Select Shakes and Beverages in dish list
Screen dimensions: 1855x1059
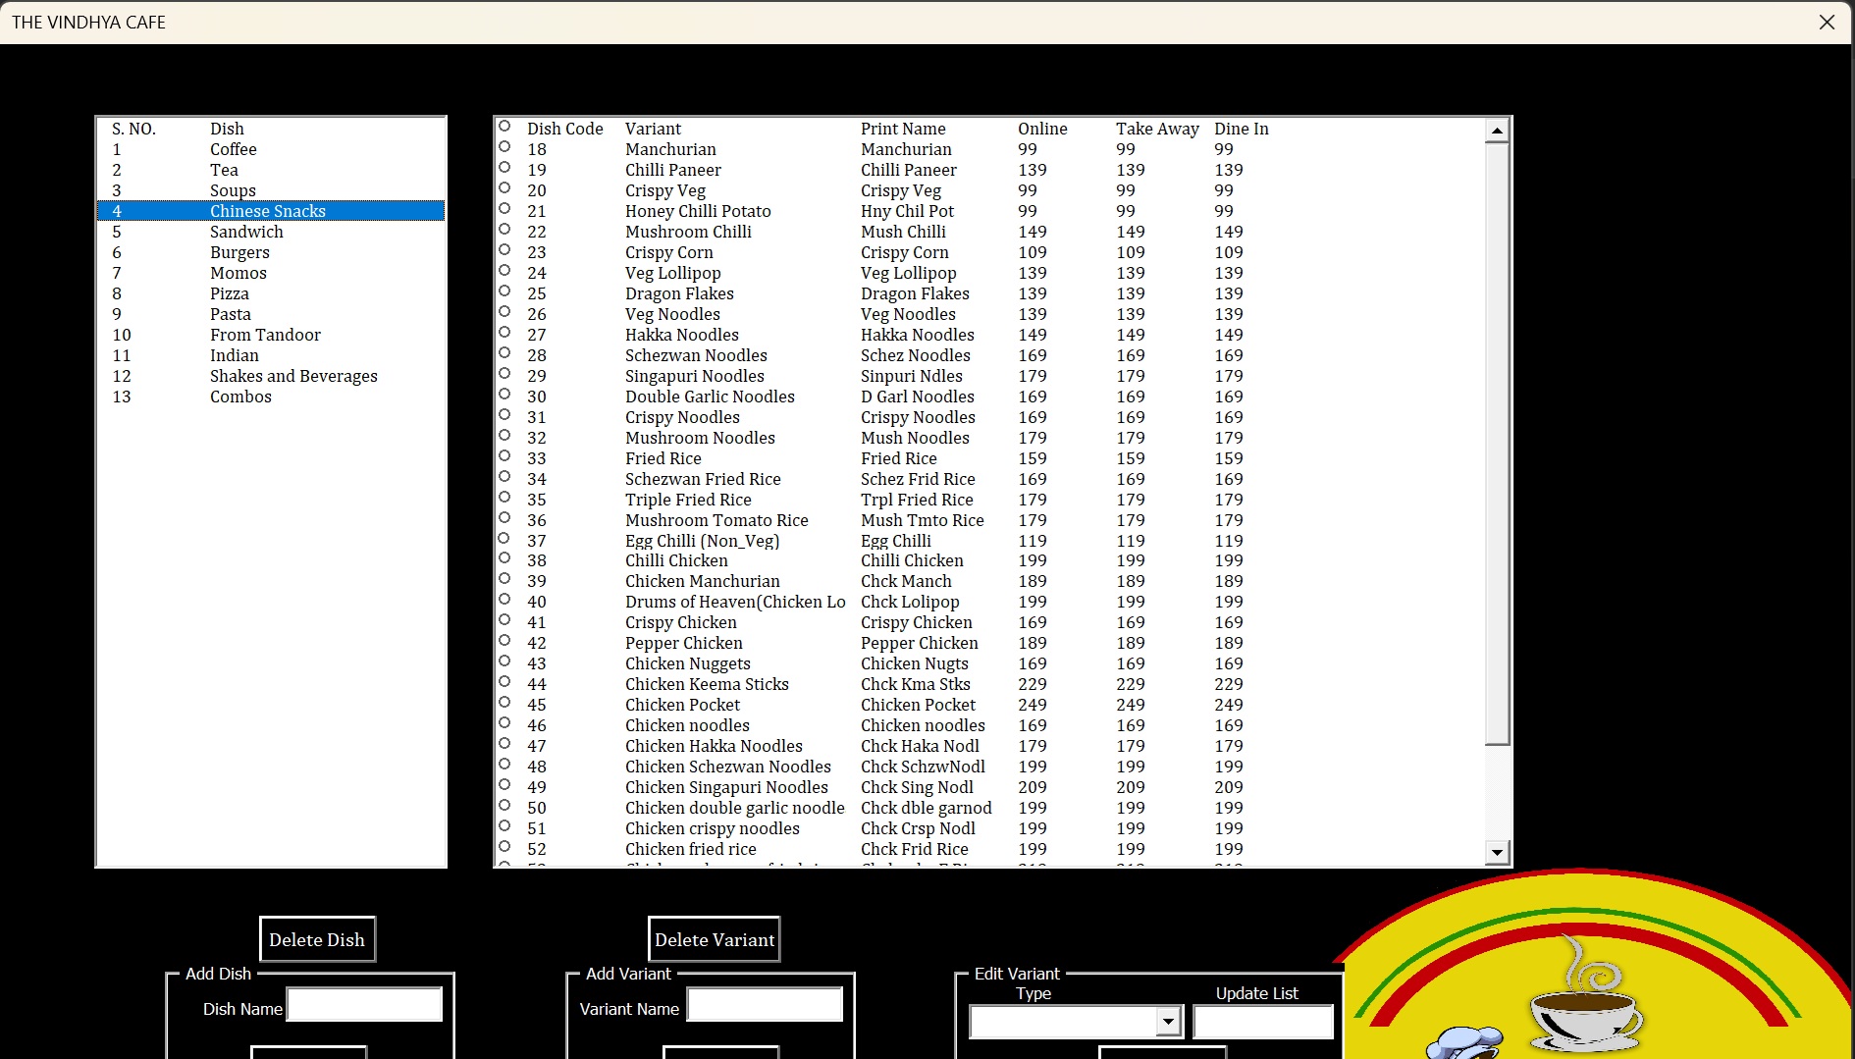tap(293, 376)
